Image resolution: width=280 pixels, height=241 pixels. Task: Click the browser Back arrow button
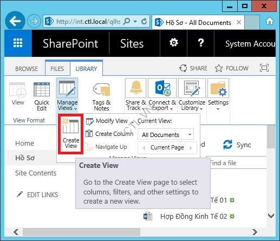pos(15,21)
